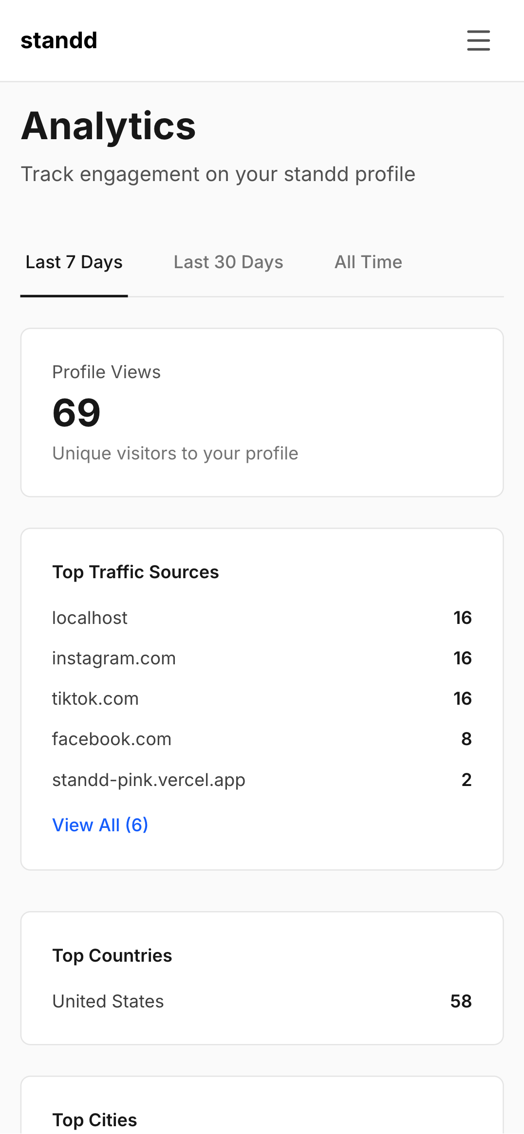
Task: Select the All Time tab
Action: tap(368, 261)
